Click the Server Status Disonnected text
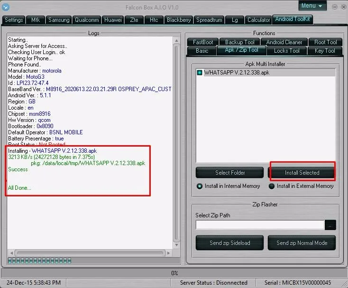The image size is (348, 288). [213, 283]
